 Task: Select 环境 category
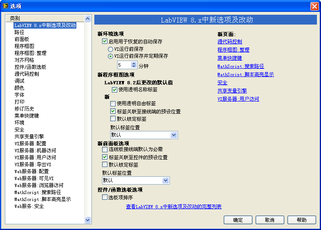20,123
